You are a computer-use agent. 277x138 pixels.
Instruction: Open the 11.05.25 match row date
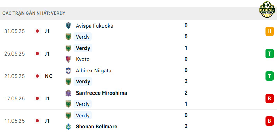pyautogui.click(x=14, y=121)
